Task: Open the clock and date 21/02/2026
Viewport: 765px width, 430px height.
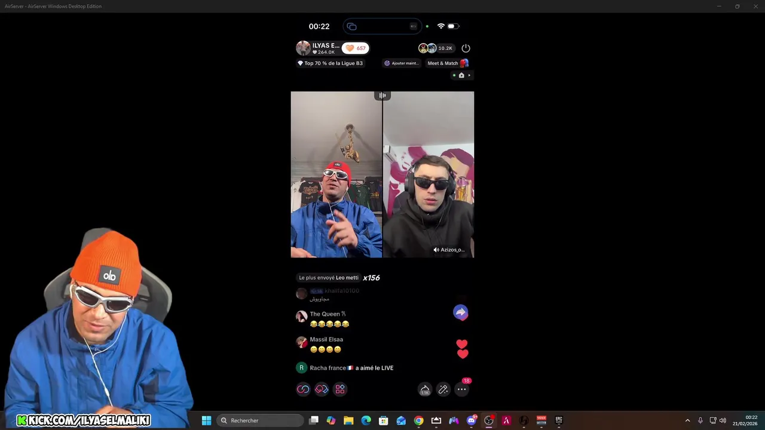Action: coord(745,420)
